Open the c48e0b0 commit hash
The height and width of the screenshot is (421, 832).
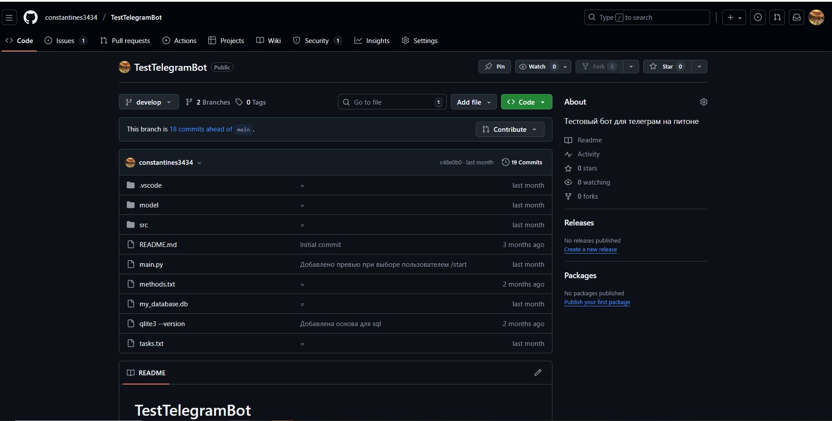[451, 163]
